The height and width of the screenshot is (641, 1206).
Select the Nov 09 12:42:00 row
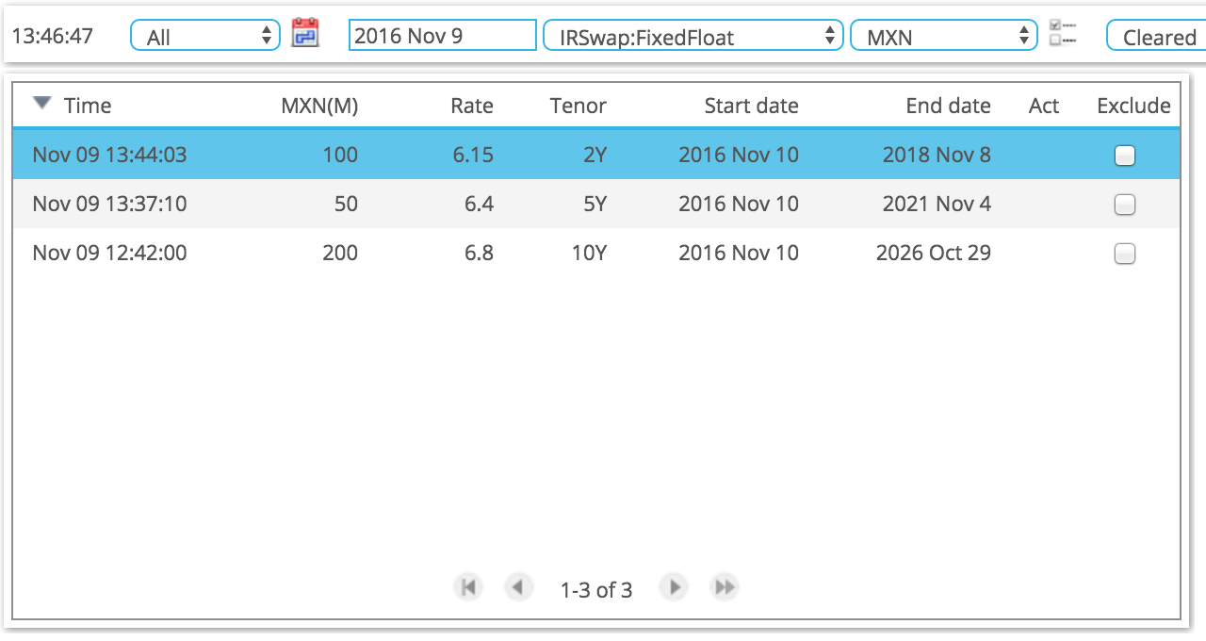point(595,253)
